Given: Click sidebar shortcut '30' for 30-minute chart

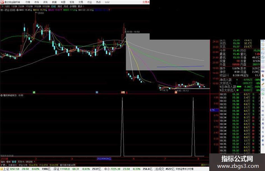Looking at the screenshot, I should point(263,111).
